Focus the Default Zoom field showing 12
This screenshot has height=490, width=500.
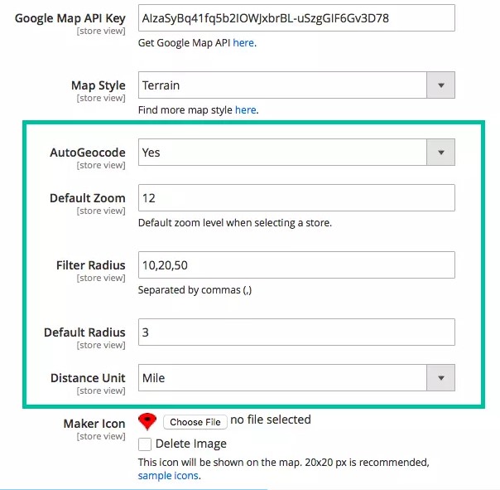[296, 198]
